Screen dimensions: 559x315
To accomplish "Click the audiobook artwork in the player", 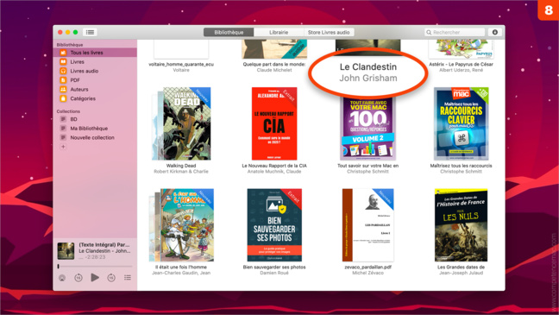I will (66, 251).
